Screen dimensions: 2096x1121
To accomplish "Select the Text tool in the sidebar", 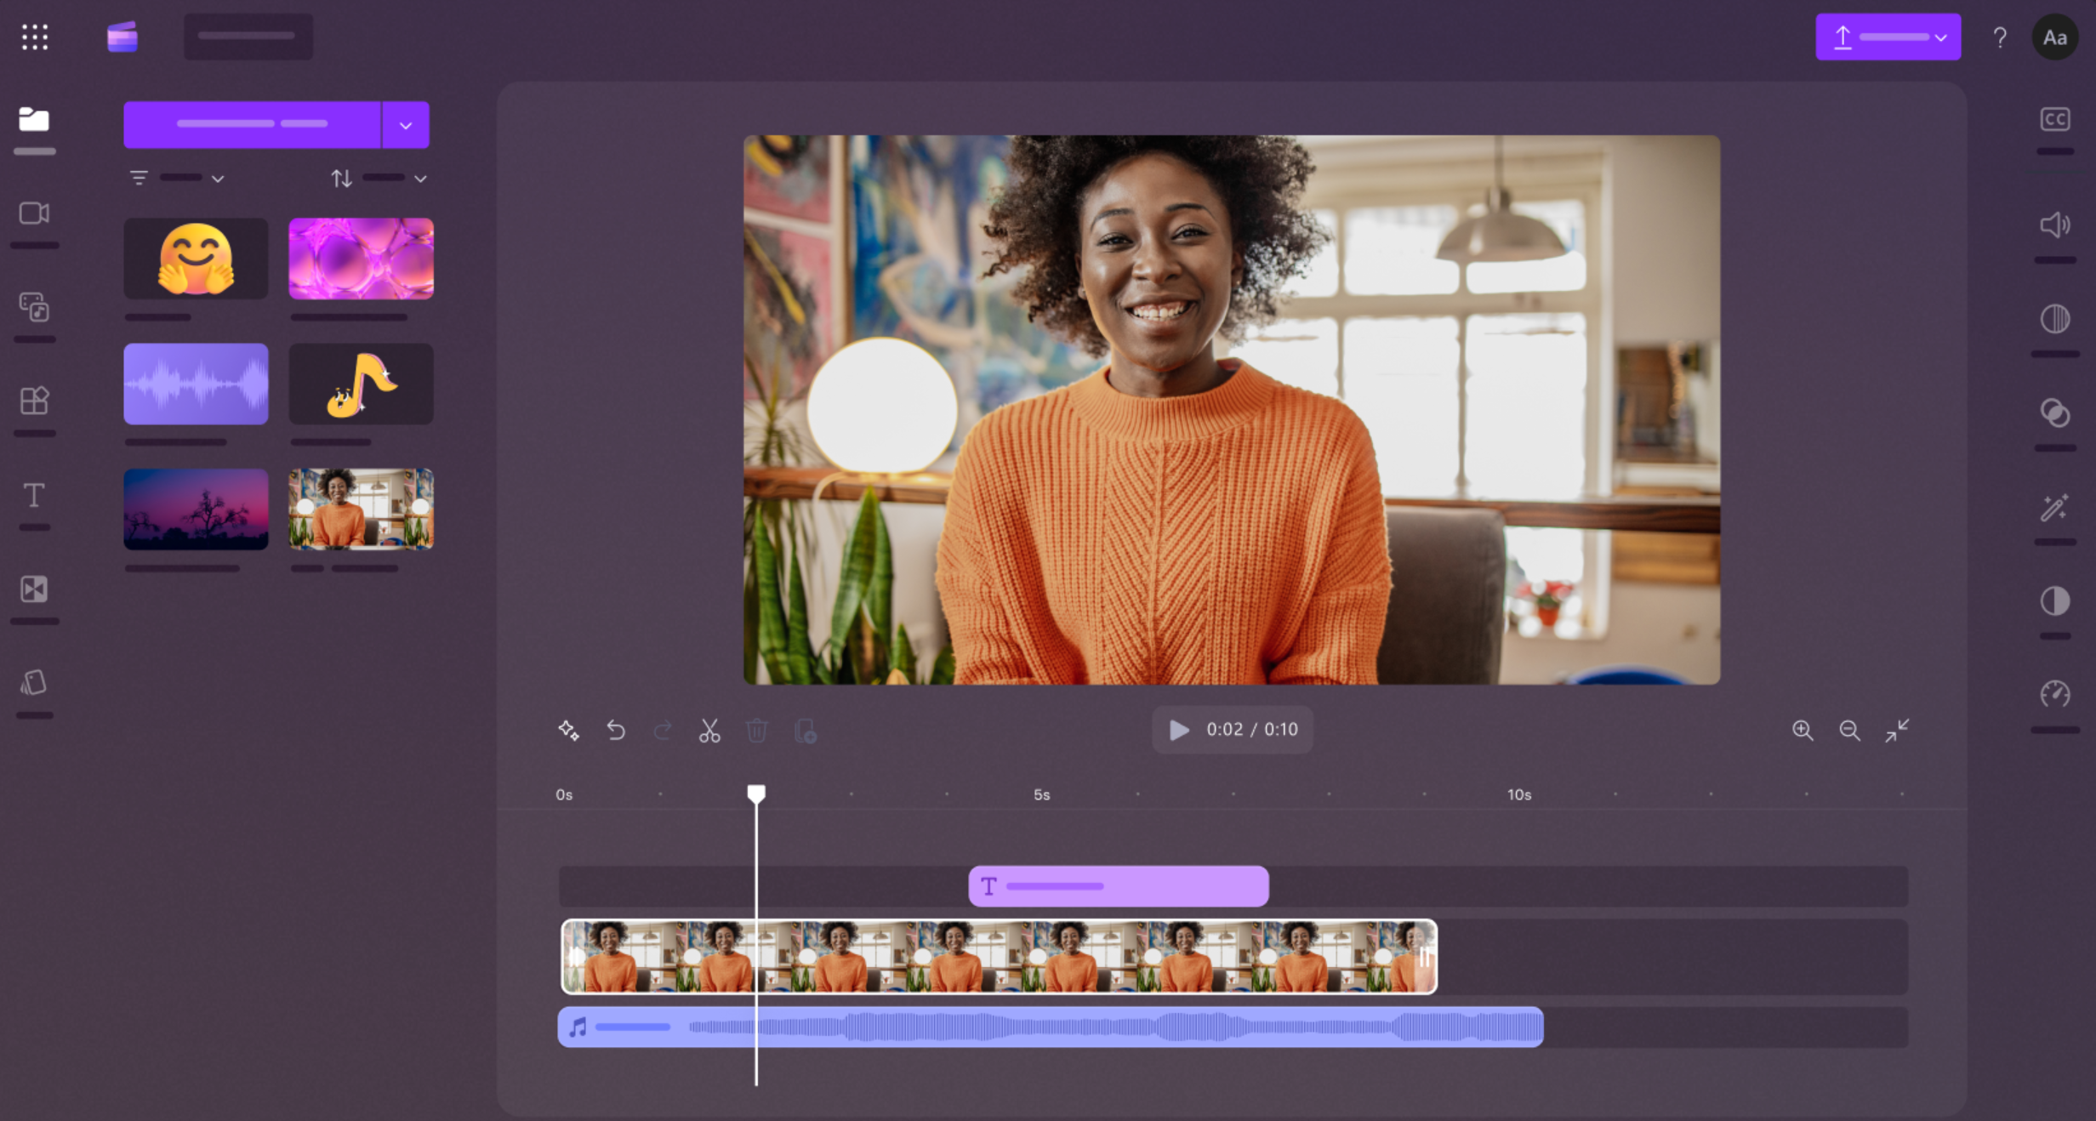I will (34, 495).
